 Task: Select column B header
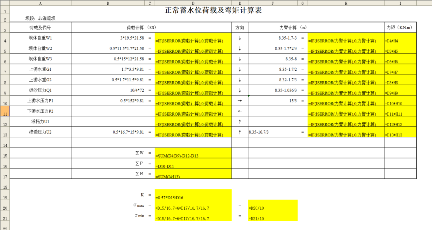[108, 3]
